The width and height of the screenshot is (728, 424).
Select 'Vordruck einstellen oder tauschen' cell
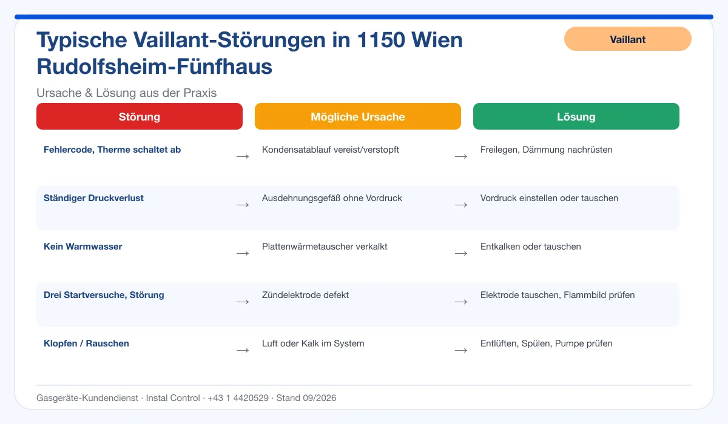point(550,198)
